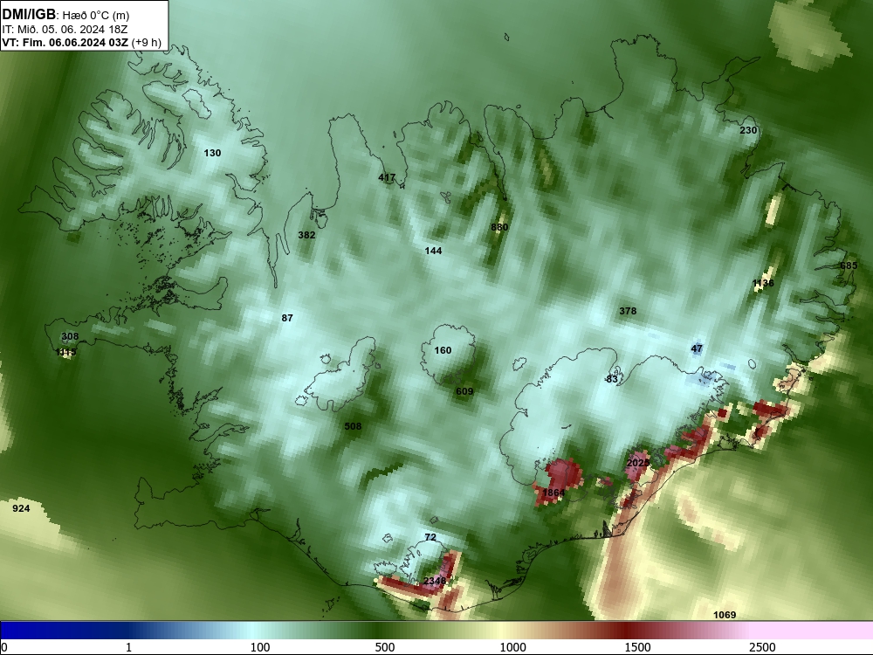Click the map value 47
This screenshot has width=873, height=655.
point(697,348)
